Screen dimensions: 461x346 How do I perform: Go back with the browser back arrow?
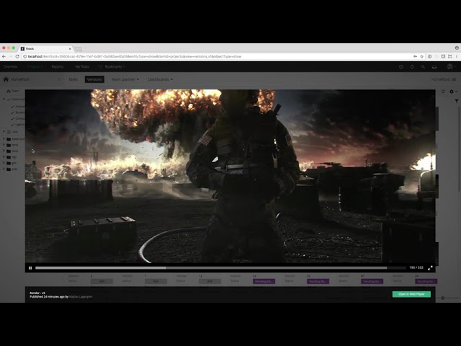coord(4,56)
